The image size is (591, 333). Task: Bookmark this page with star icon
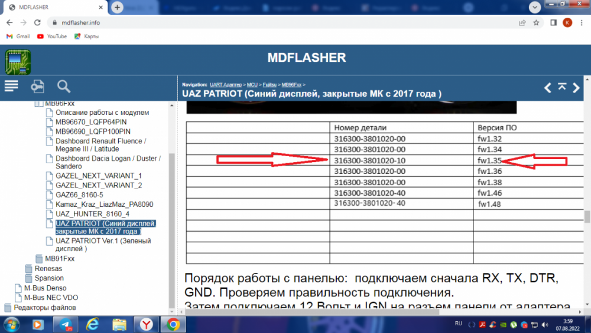click(x=536, y=22)
